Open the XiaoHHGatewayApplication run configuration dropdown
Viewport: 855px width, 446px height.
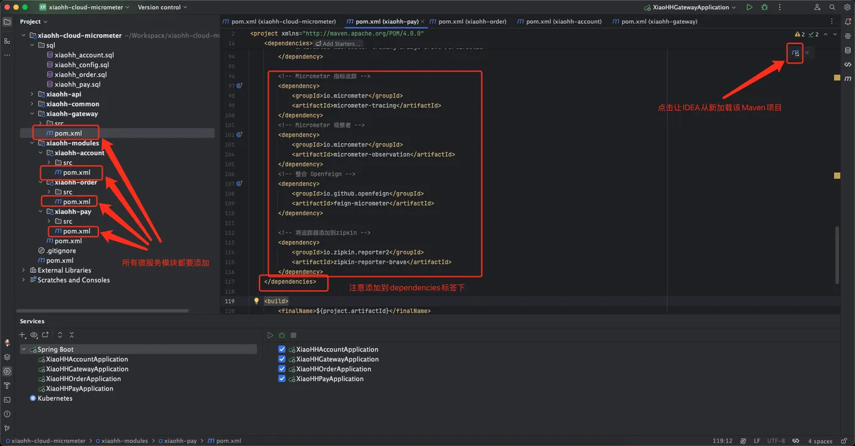click(691, 7)
